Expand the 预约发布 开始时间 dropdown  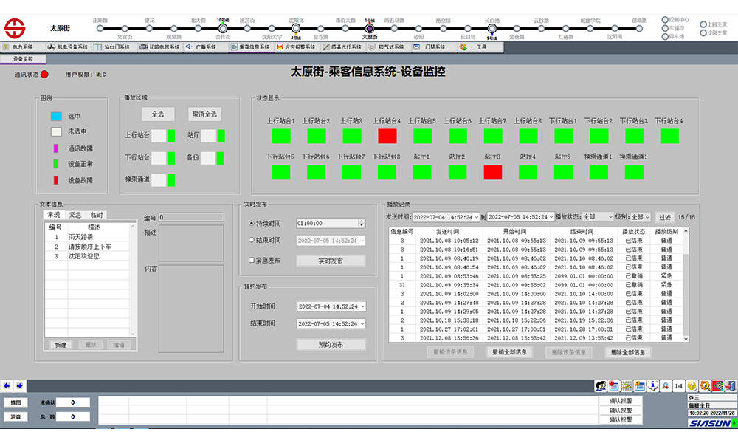coord(362,306)
